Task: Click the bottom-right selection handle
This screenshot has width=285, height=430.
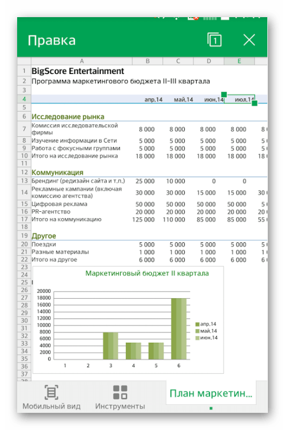Action: (254, 103)
